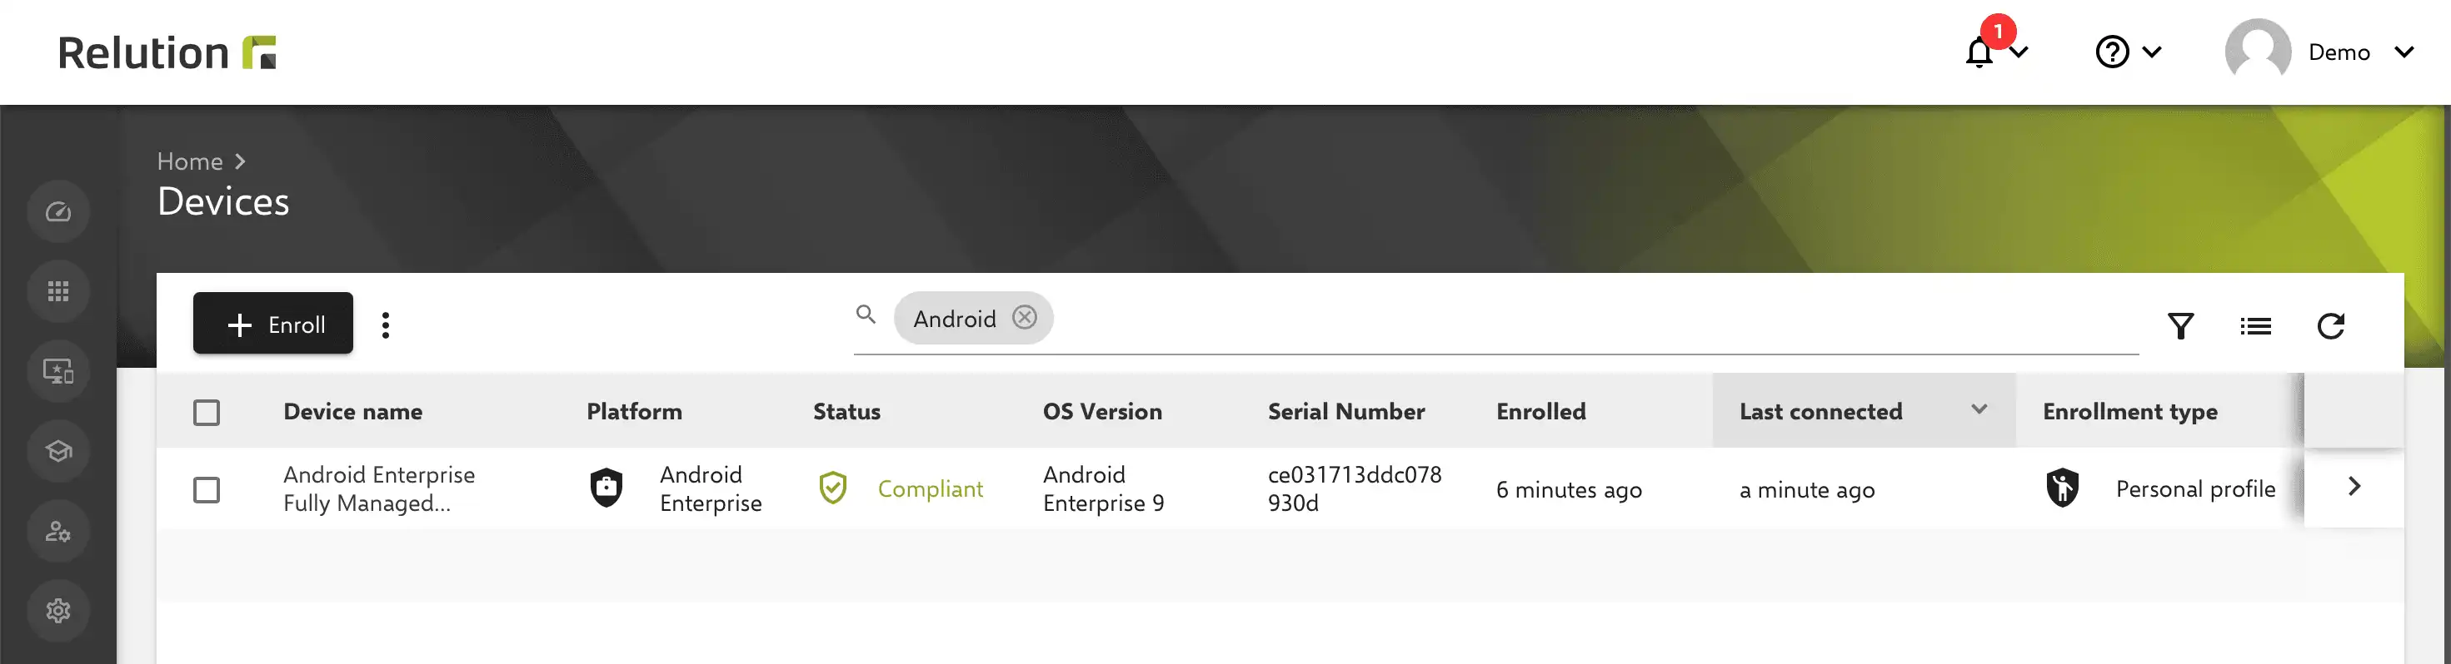Open the Demo user account dropdown

pos(2319,52)
